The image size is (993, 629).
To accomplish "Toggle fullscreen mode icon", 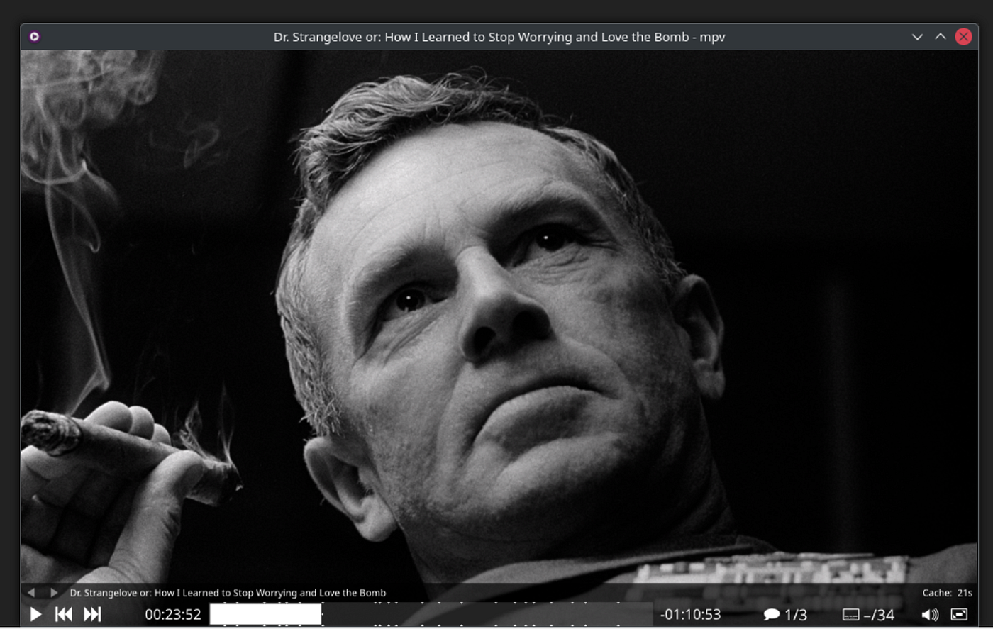I will [959, 614].
